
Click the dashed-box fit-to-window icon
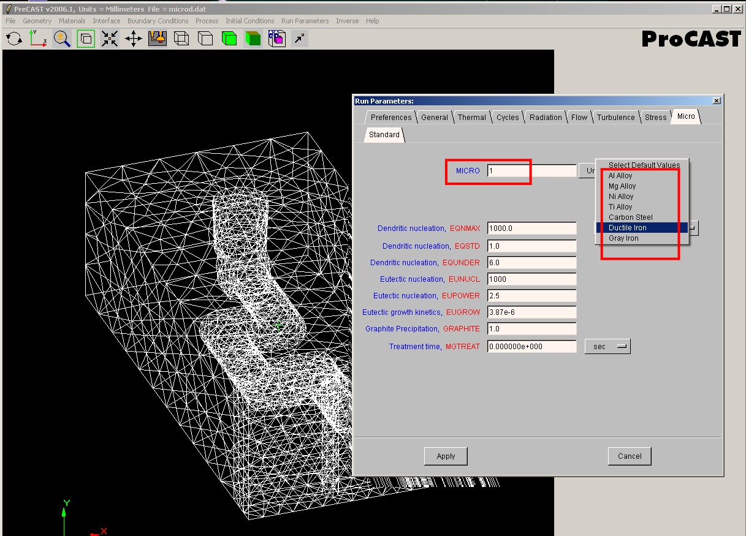[x=86, y=39]
